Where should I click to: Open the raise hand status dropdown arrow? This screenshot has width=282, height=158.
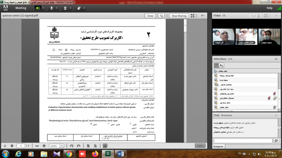tap(83, 8)
